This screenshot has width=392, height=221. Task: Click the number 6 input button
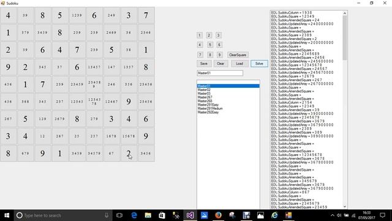click(x=219, y=45)
